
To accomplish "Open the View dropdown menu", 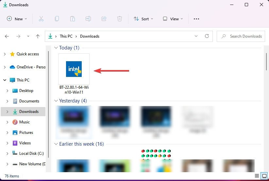I will point(173,19).
